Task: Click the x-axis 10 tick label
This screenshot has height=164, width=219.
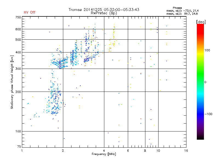Action: tap(158, 151)
